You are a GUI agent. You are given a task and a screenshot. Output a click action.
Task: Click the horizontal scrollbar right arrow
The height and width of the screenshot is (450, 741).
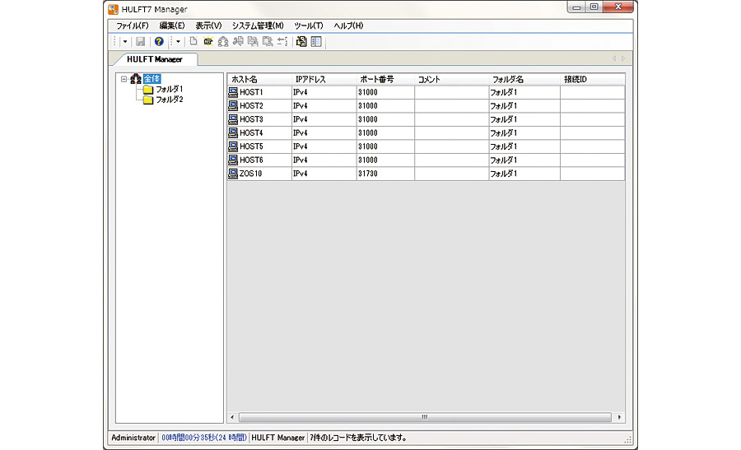(x=619, y=417)
